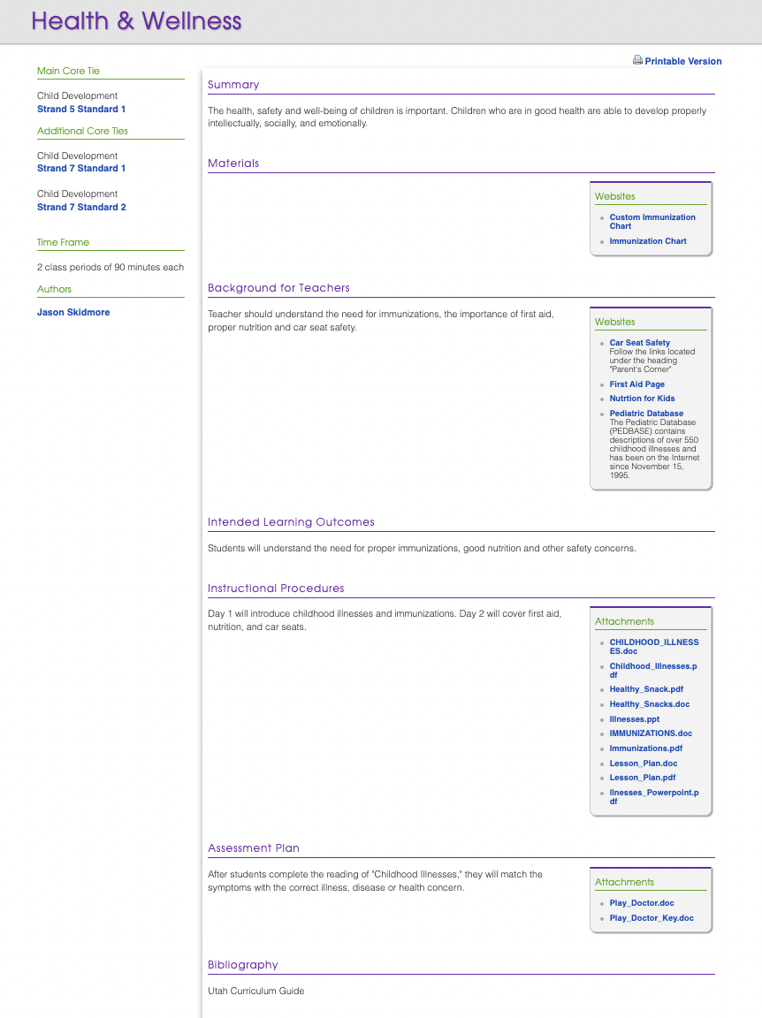762x1018 pixels.
Task: Download the Play_Doctor.doc assessment file
Action: 642,903
